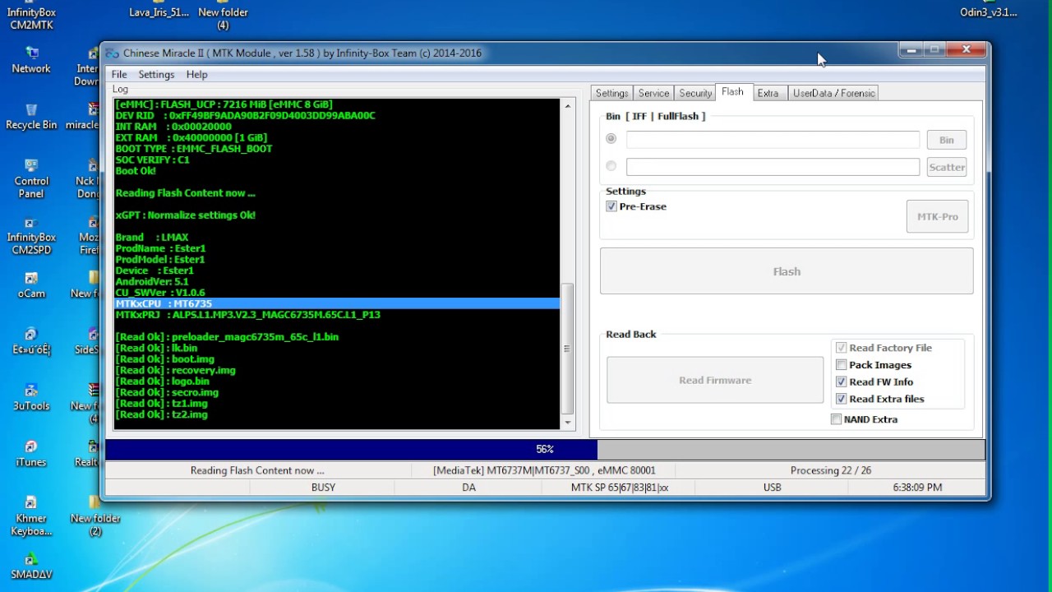Open the Network desktop icon
The width and height of the screenshot is (1052, 592).
(x=31, y=60)
